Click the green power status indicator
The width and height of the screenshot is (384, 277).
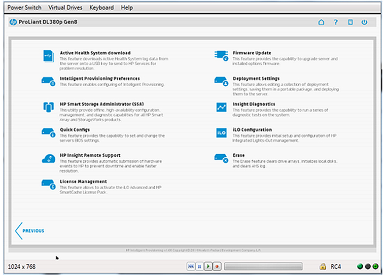click(375, 266)
